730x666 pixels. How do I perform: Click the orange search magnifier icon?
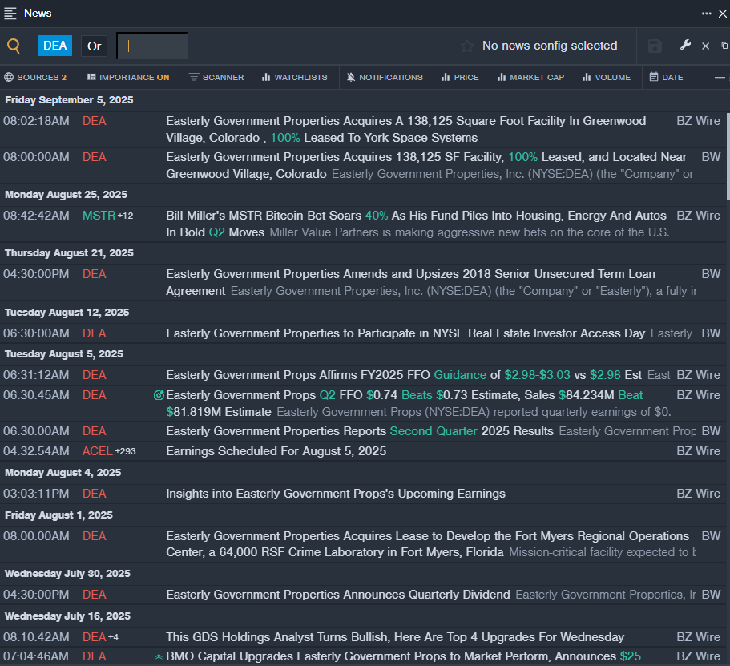coord(14,46)
